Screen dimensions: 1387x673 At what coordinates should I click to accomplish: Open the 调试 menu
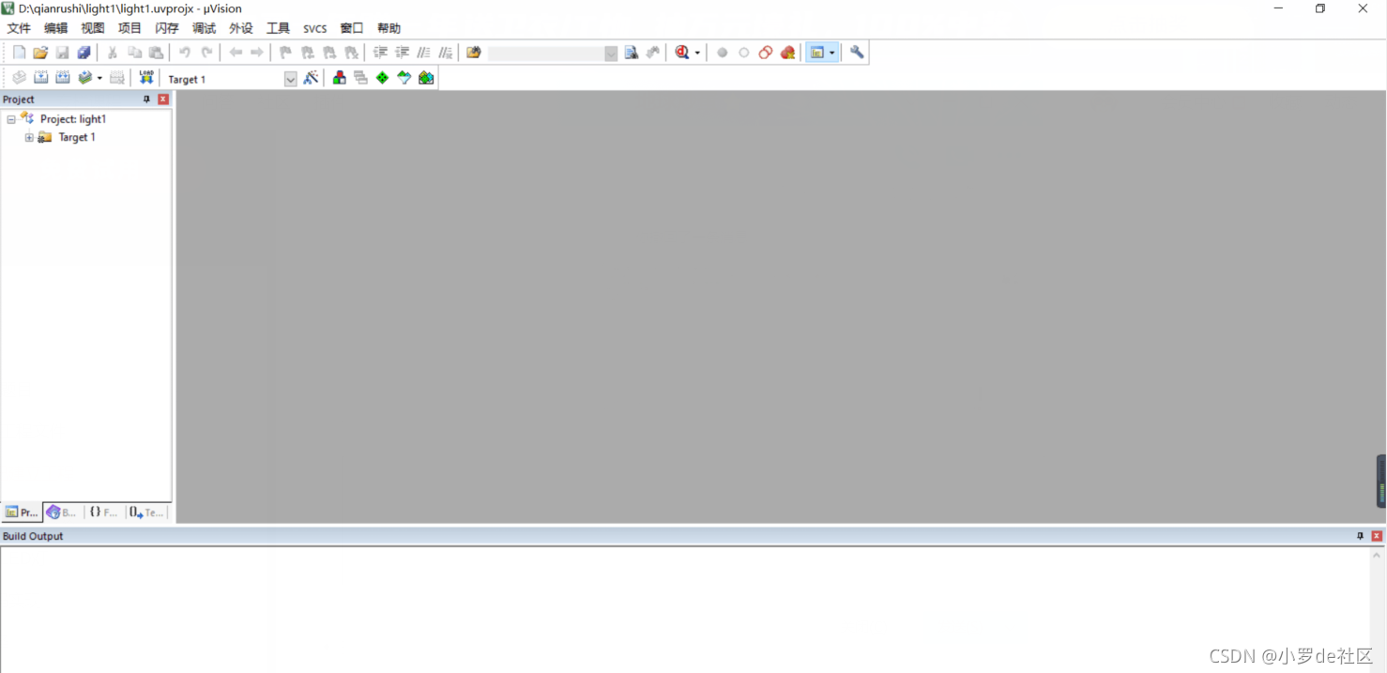[x=204, y=28]
